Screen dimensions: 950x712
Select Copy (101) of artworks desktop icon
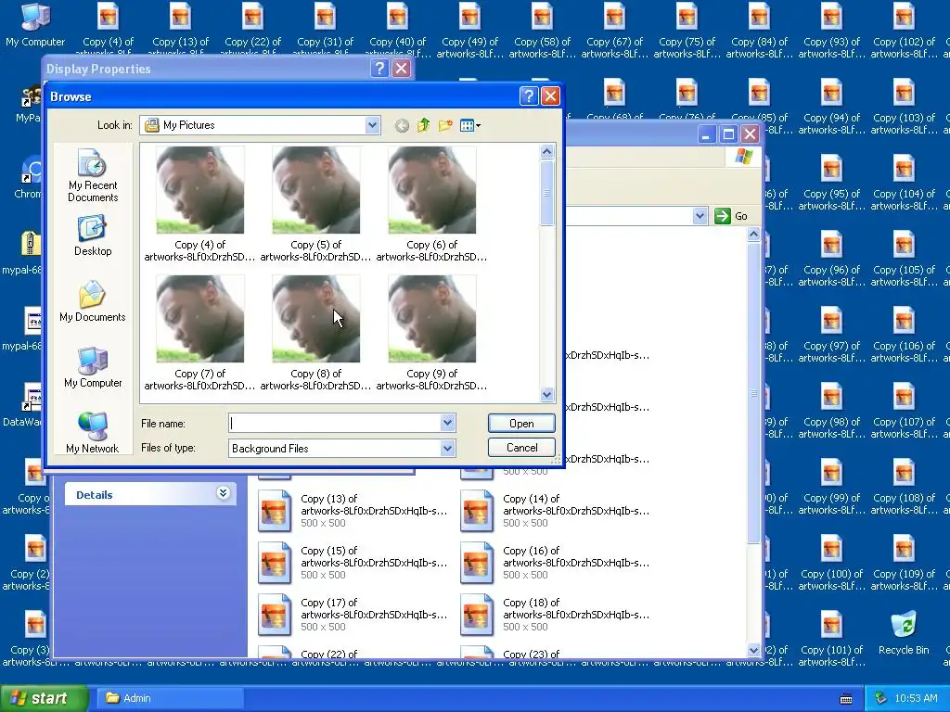(x=831, y=639)
